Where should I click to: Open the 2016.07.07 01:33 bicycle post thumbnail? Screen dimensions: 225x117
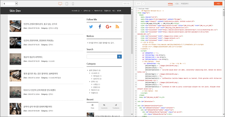(15, 59)
